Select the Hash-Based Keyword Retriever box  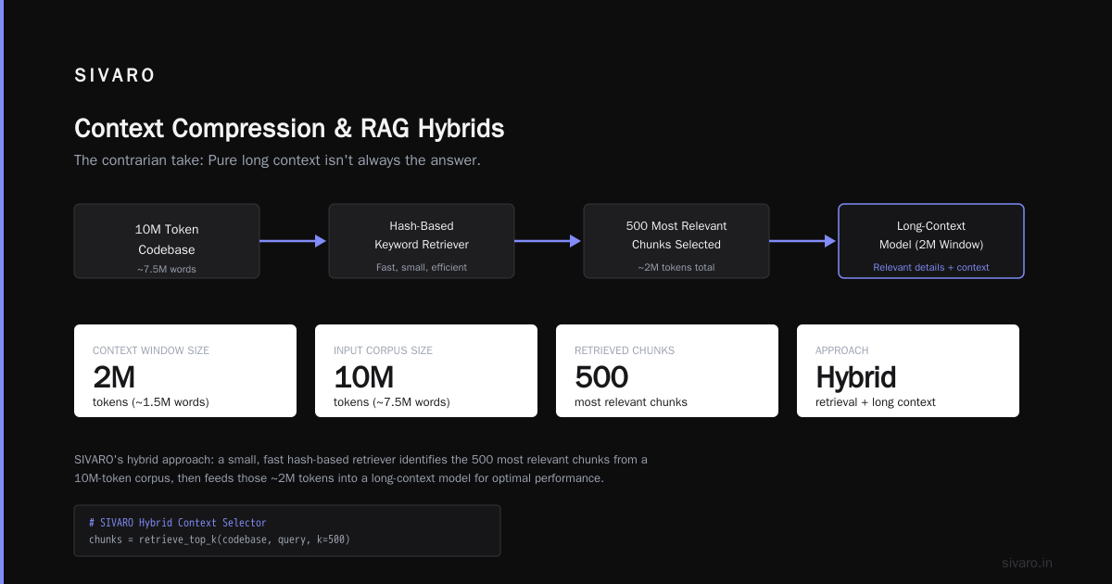422,241
